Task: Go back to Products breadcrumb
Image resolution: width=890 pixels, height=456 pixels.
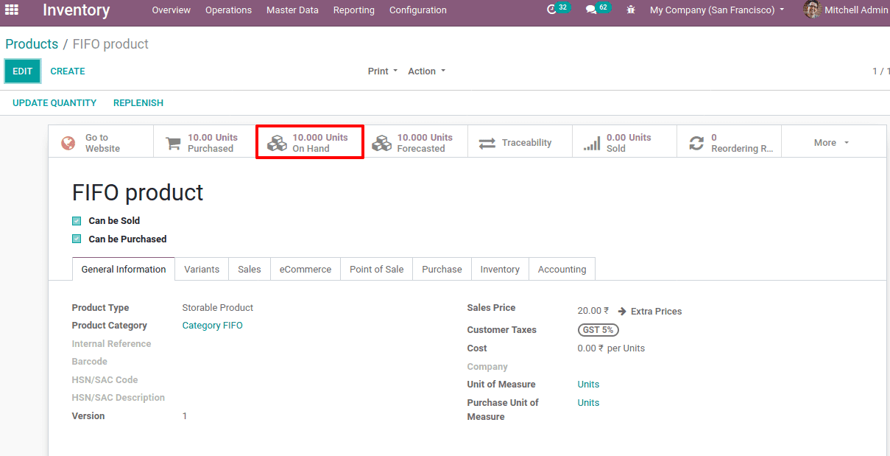Action: point(32,44)
